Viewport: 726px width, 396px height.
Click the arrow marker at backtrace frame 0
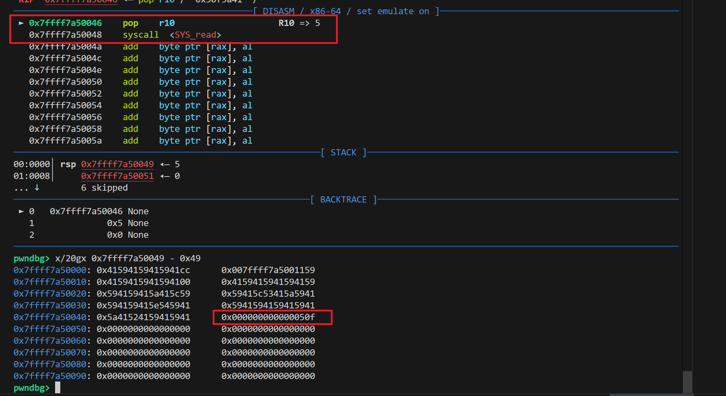(x=21, y=211)
